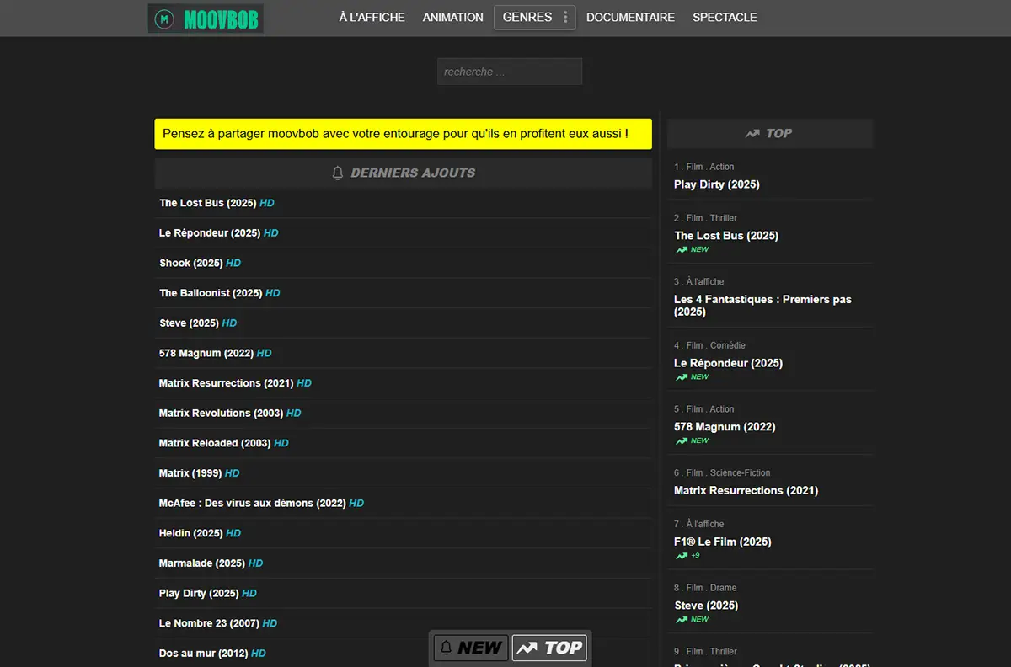Screen dimensions: 1011x667
Task: Click the HD badge next to Shook (2025)
Action: tap(233, 263)
